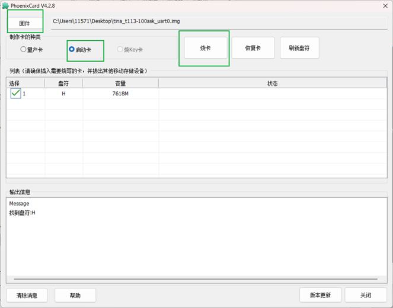Click the firmware path field
The width and height of the screenshot is (393, 308).
(x=219, y=23)
